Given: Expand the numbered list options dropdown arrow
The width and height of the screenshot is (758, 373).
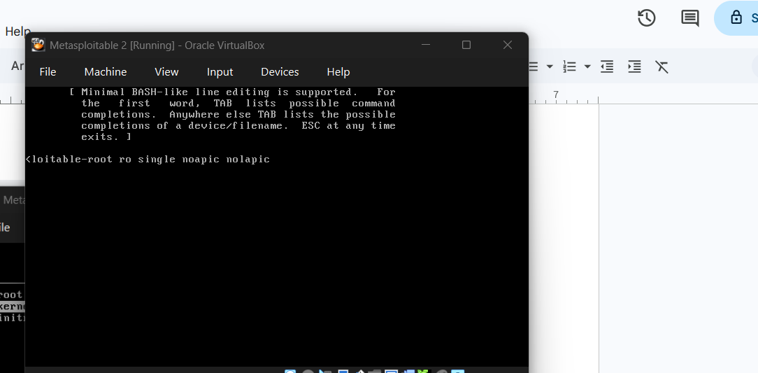Looking at the screenshot, I should click(587, 66).
